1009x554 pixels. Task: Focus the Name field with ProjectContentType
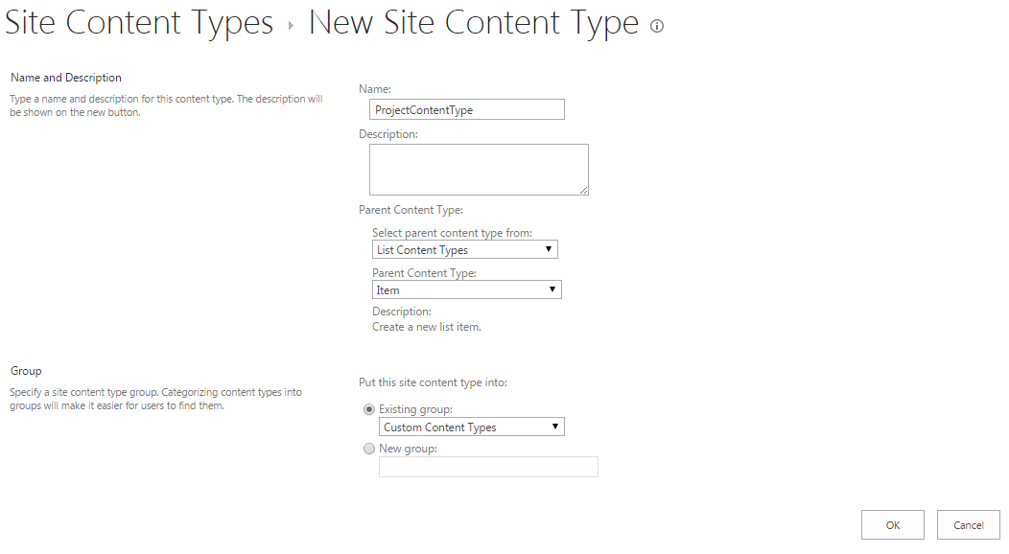(467, 109)
